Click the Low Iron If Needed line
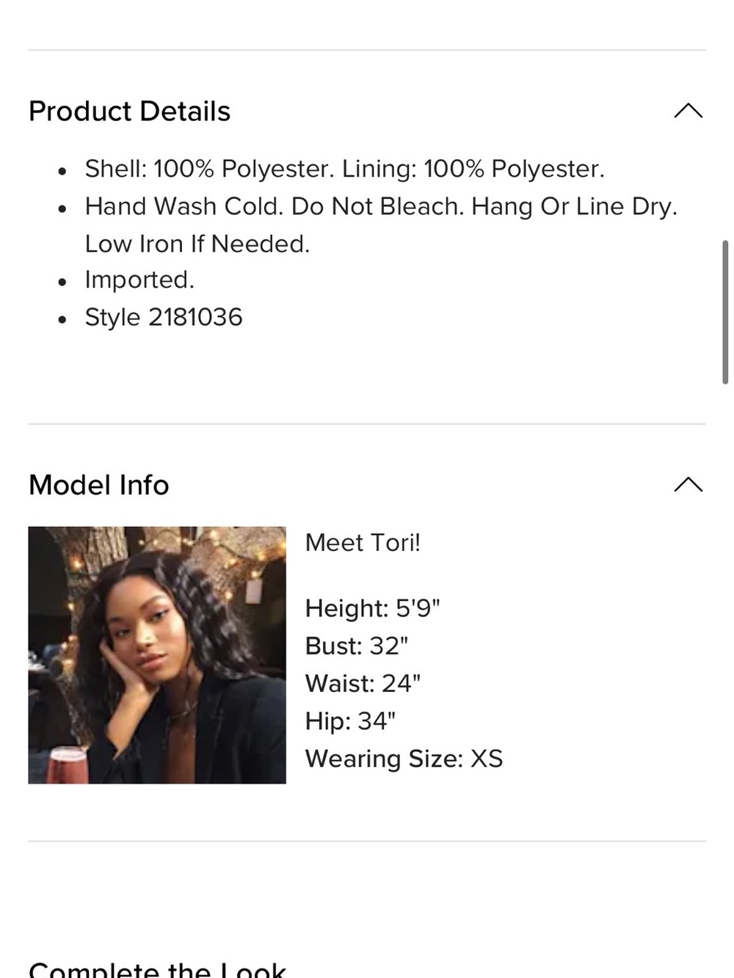 [197, 244]
